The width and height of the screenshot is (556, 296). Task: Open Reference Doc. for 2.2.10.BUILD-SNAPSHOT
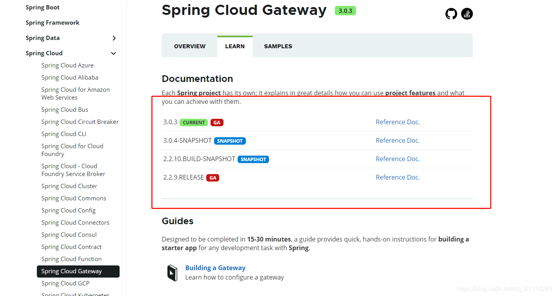[x=398, y=159]
